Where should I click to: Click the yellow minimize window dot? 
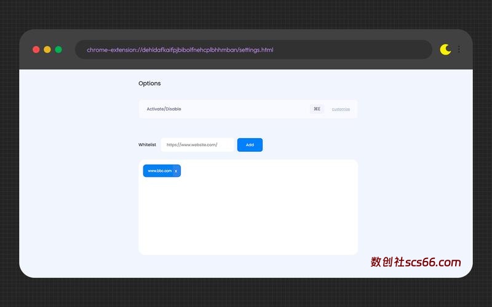(47, 50)
